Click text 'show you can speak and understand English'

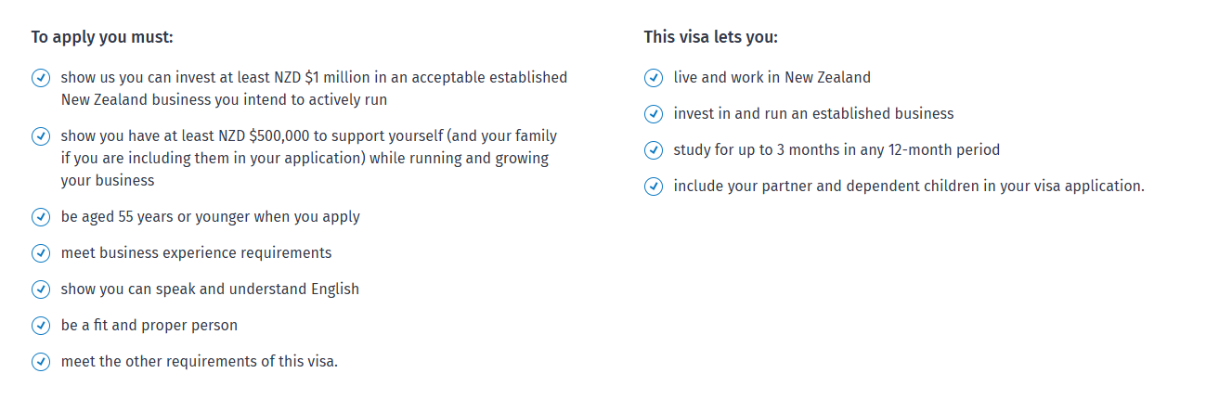pyautogui.click(x=210, y=290)
